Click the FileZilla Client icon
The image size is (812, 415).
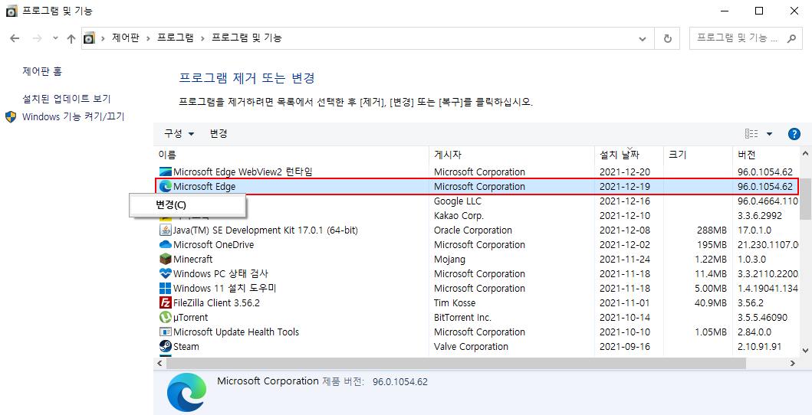pyautogui.click(x=165, y=303)
